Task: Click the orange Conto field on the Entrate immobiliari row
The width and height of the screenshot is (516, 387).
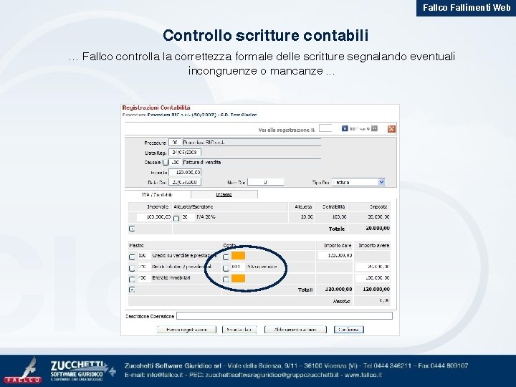Action: point(238,278)
